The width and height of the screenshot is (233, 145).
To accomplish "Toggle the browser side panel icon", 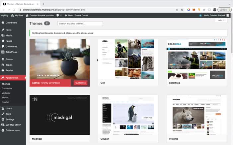I will [209, 10].
